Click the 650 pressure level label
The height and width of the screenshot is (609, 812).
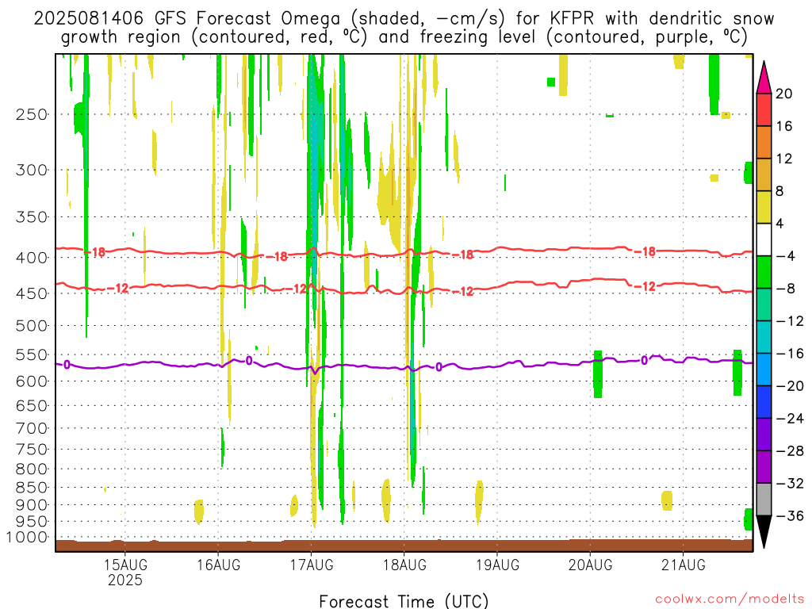click(32, 405)
